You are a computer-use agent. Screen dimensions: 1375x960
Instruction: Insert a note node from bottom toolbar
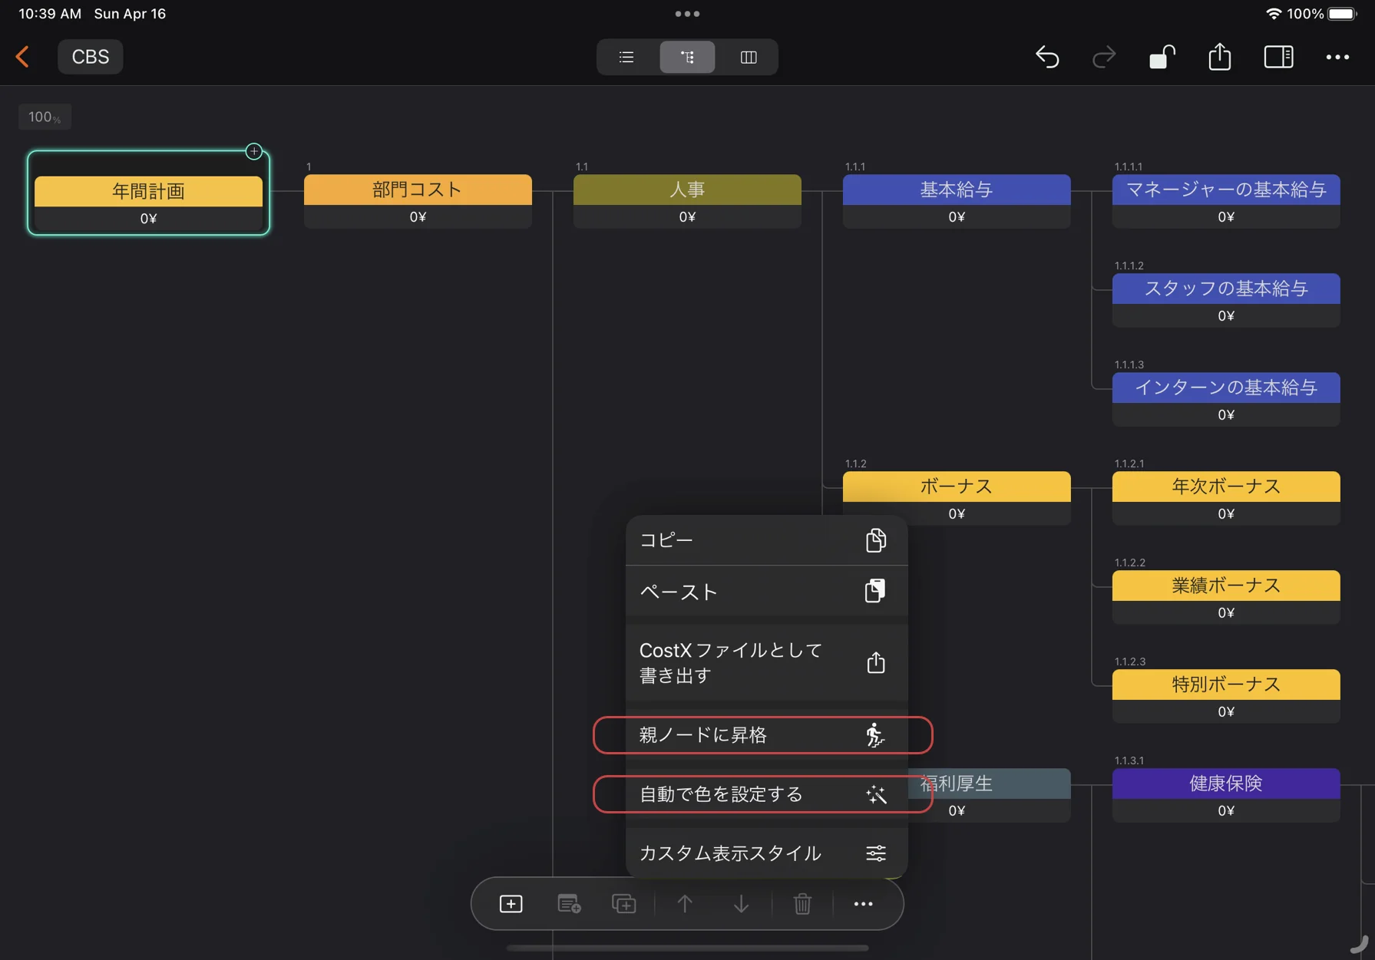click(x=568, y=903)
